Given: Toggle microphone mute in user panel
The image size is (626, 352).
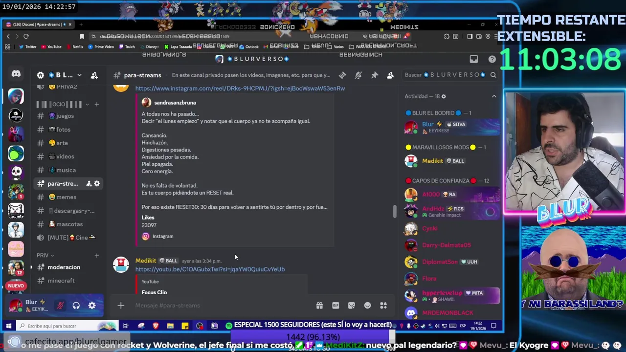Looking at the screenshot, I should click(60, 306).
